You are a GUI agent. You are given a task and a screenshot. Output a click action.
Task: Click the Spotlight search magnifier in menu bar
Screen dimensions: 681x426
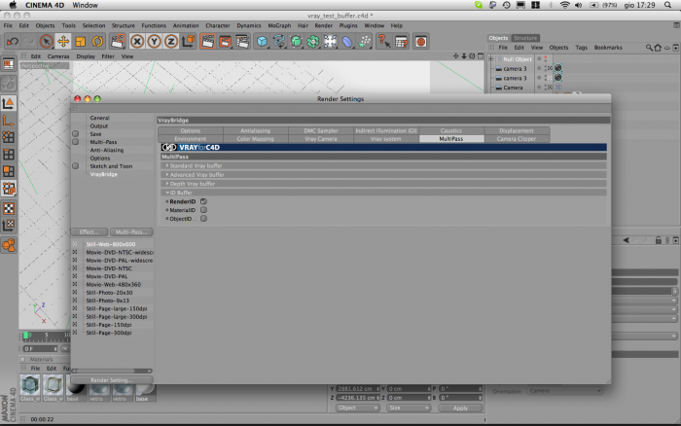[667, 5]
